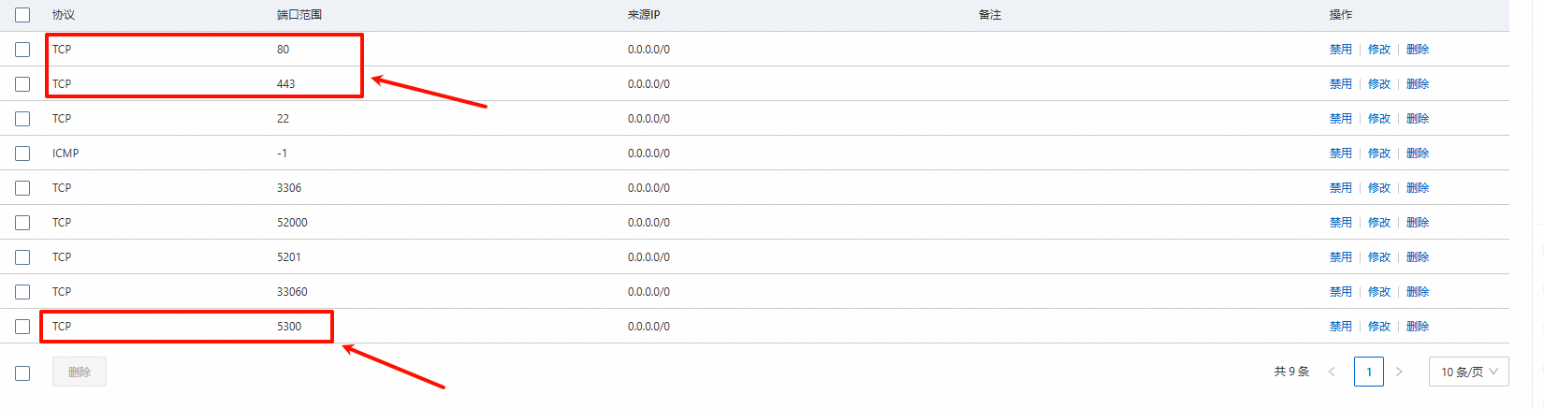
Task: Tick the checkbox for TCP port 80 row
Action: (22, 50)
